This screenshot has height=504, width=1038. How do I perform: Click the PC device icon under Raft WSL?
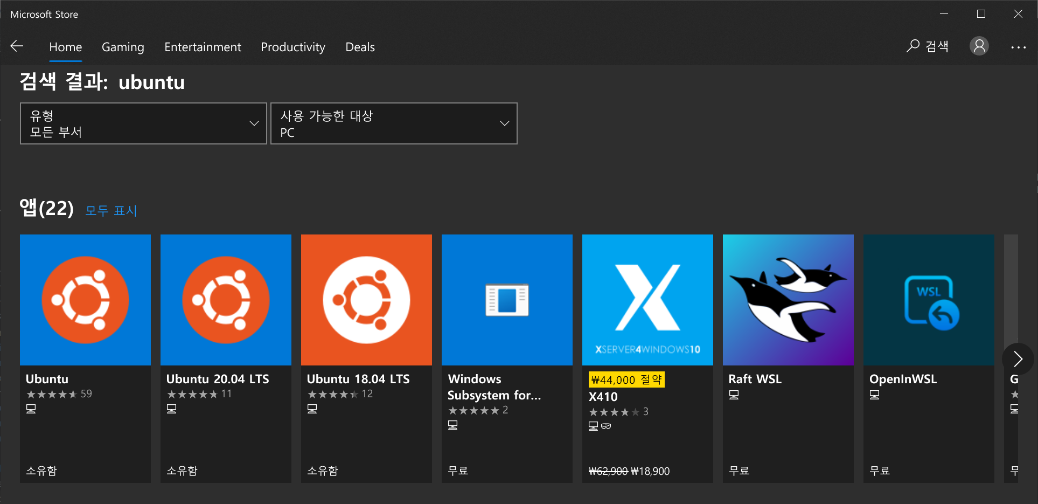point(734,395)
